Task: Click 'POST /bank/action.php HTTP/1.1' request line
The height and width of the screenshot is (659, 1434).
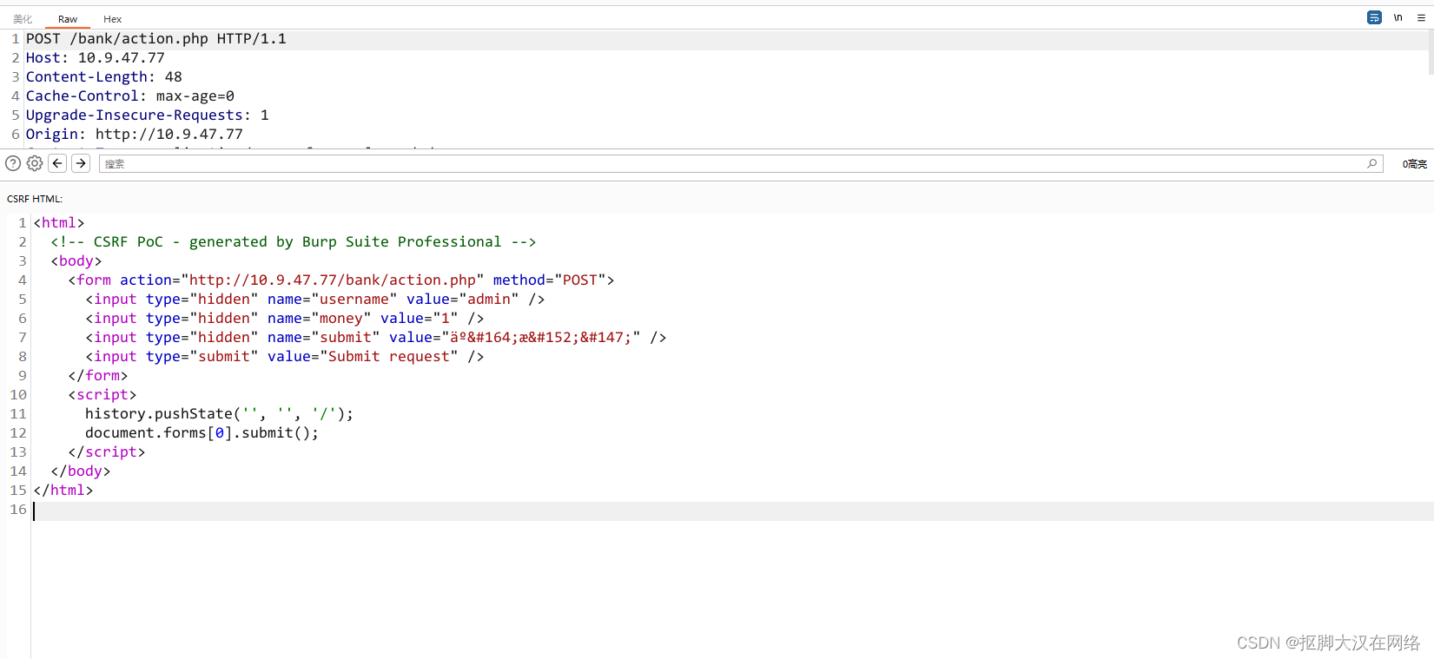Action: click(156, 39)
